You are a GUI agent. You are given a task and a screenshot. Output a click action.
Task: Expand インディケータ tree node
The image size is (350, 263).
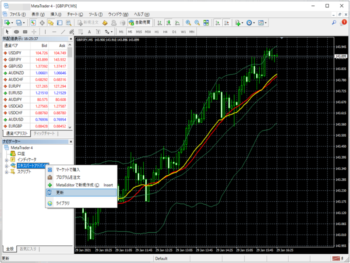[x=7, y=160]
